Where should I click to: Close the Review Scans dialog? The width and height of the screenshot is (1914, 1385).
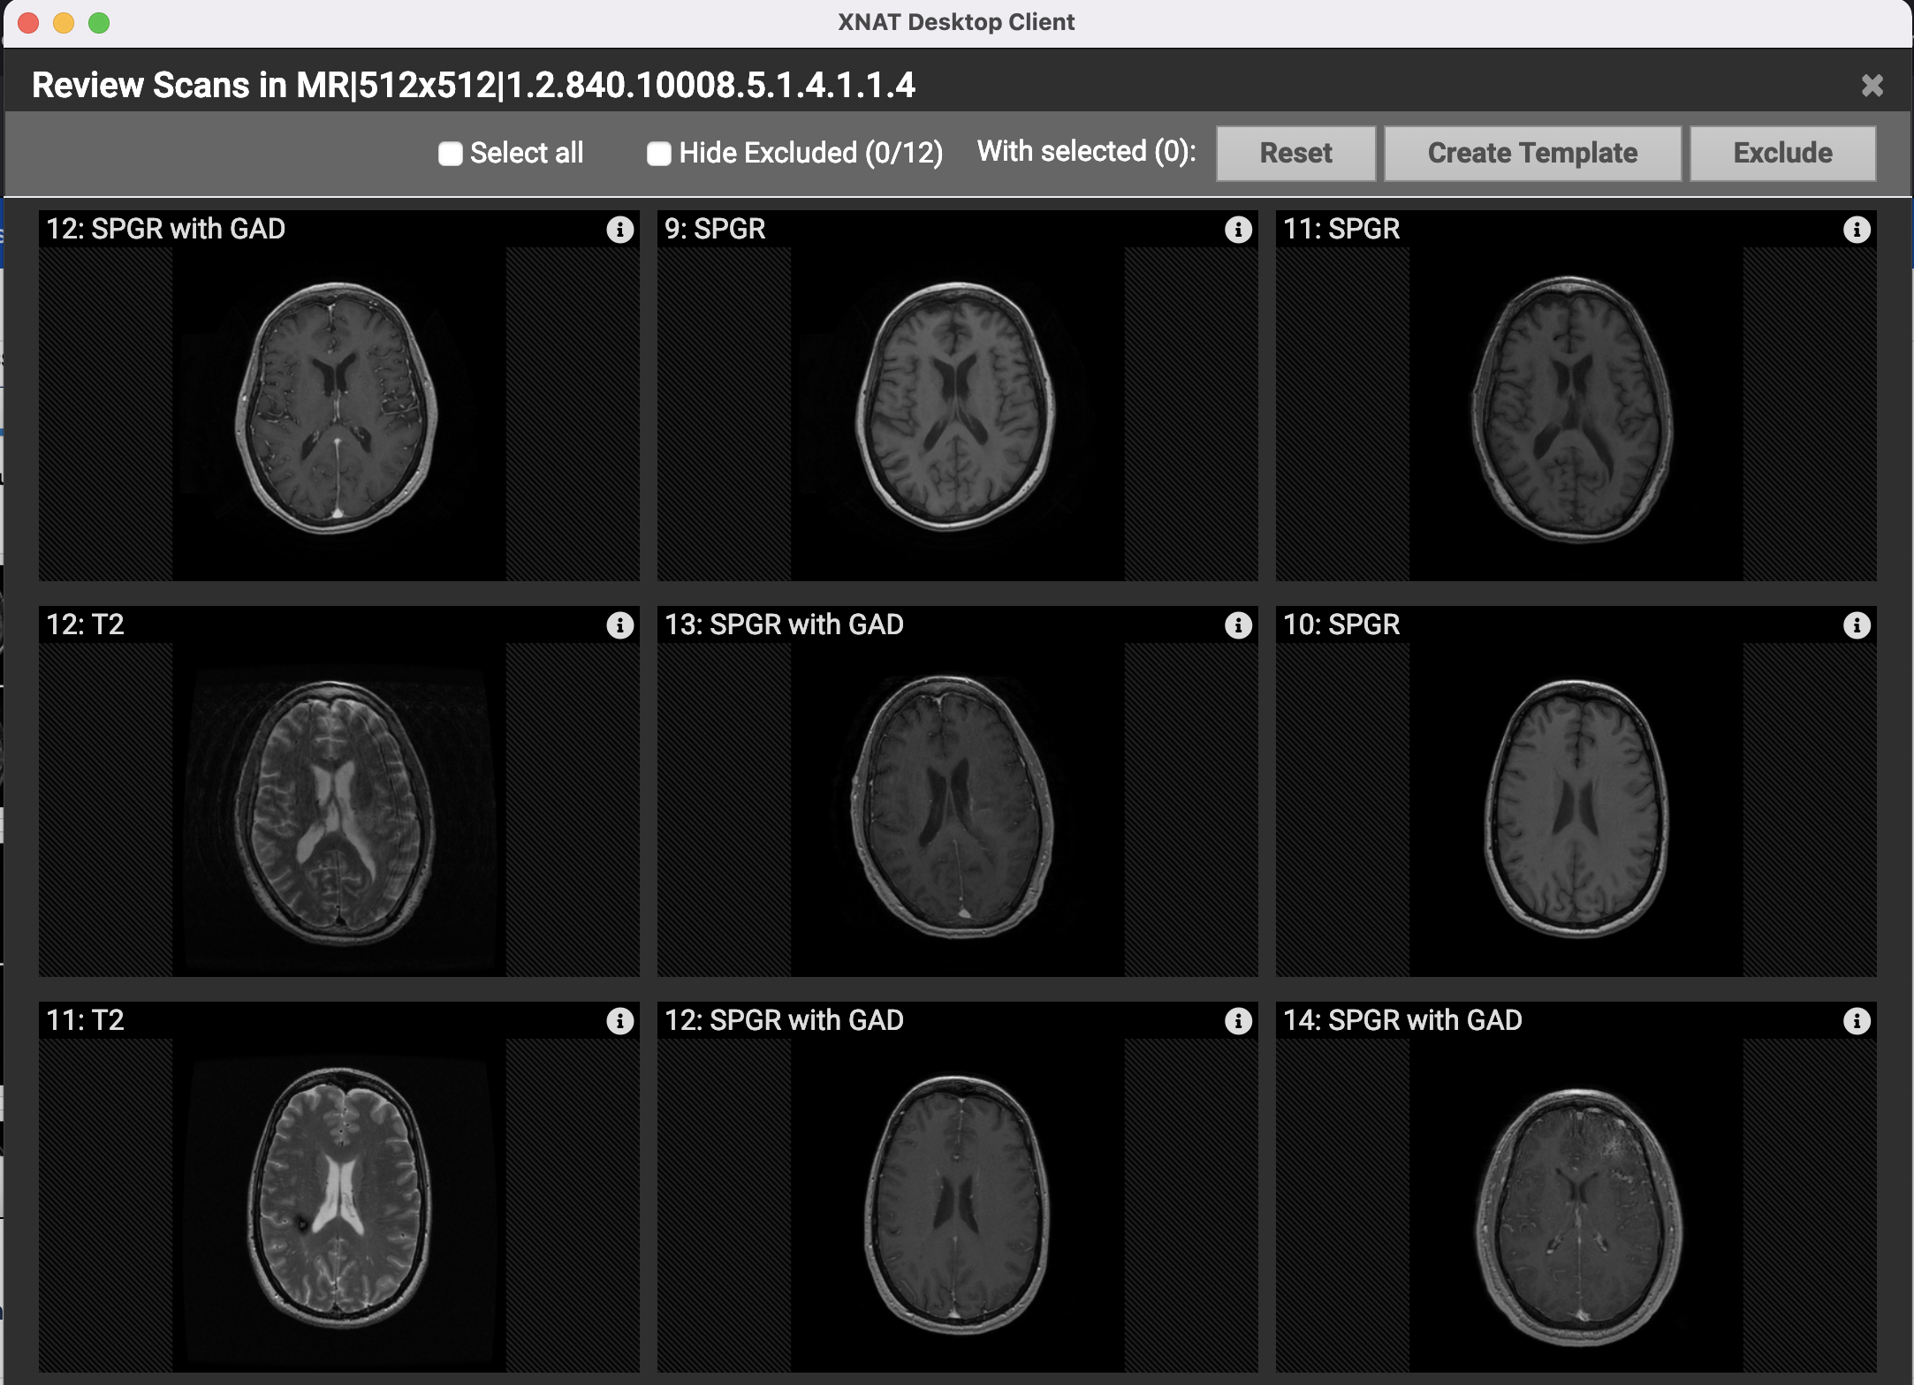1872,86
